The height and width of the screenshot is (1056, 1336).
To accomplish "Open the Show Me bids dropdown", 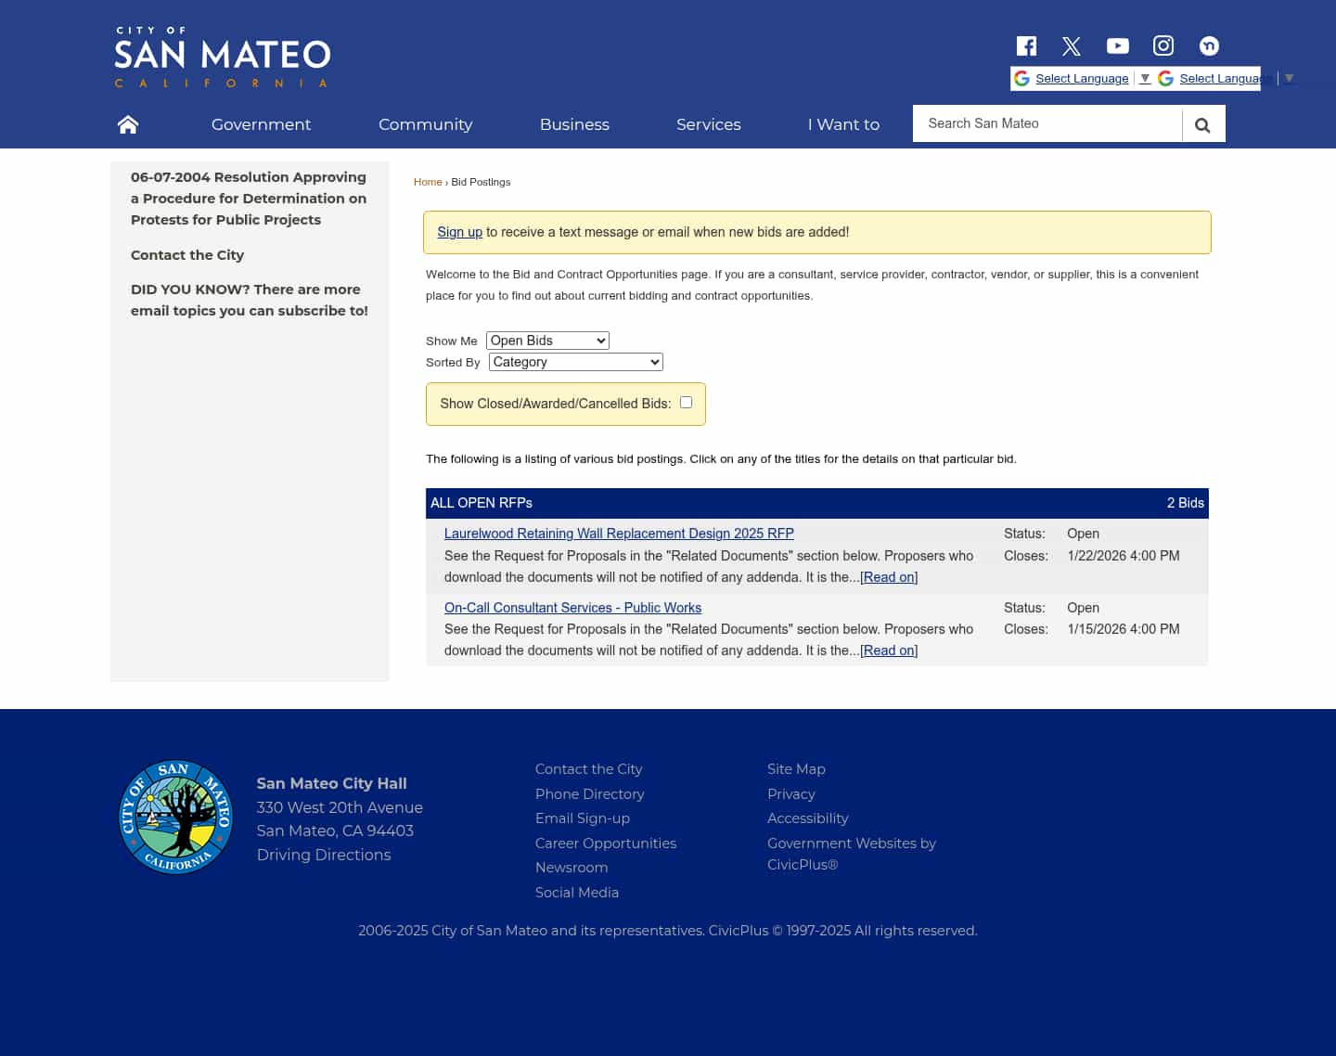I will 547,341.
